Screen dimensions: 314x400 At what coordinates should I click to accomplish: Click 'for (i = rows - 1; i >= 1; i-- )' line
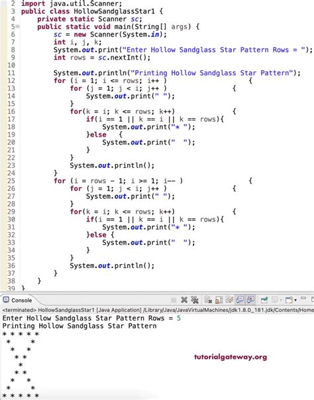click(x=118, y=181)
